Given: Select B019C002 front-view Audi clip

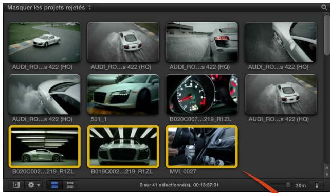Looking at the screenshot, I should (123, 147).
